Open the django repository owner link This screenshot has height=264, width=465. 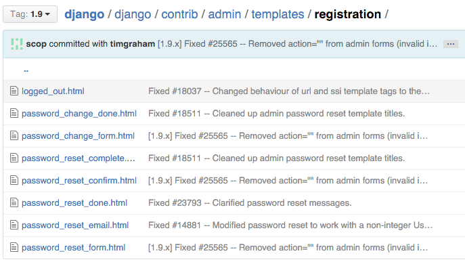(x=84, y=14)
